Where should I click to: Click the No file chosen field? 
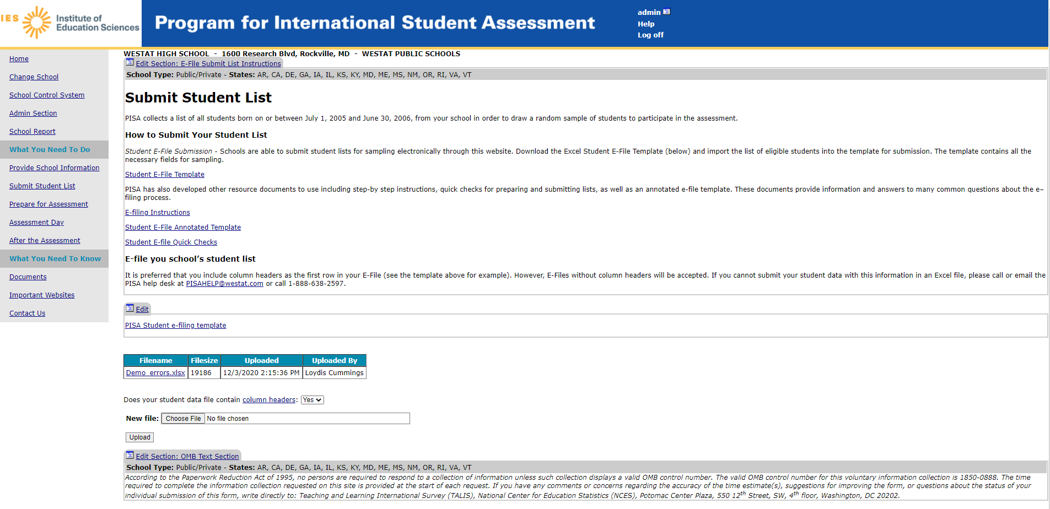(x=306, y=419)
